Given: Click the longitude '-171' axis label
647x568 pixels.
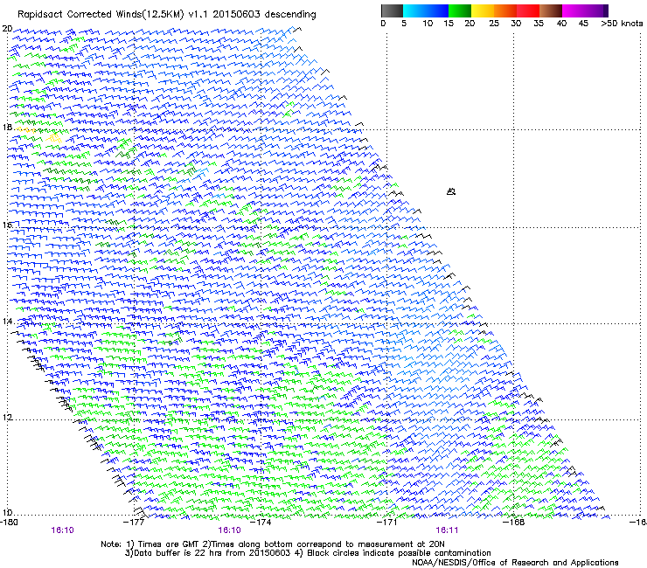Looking at the screenshot, I should [386, 523].
